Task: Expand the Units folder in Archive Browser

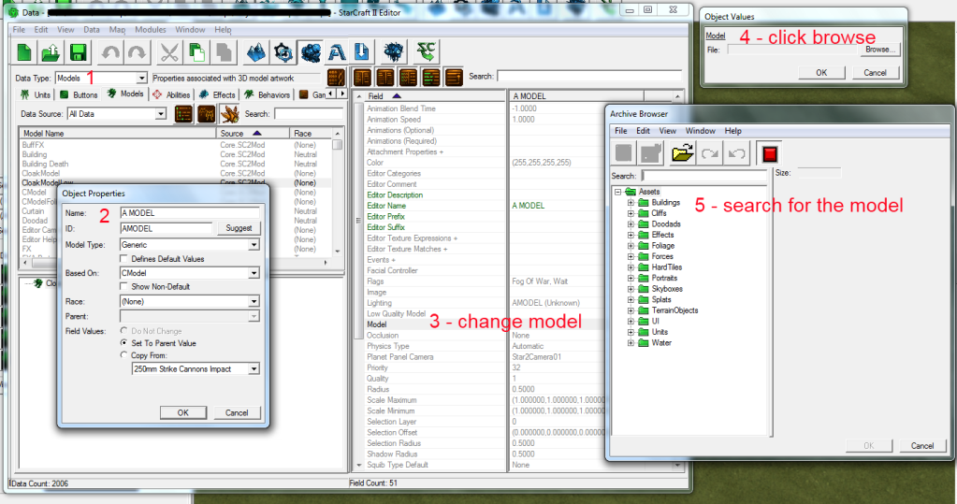Action: pos(631,332)
